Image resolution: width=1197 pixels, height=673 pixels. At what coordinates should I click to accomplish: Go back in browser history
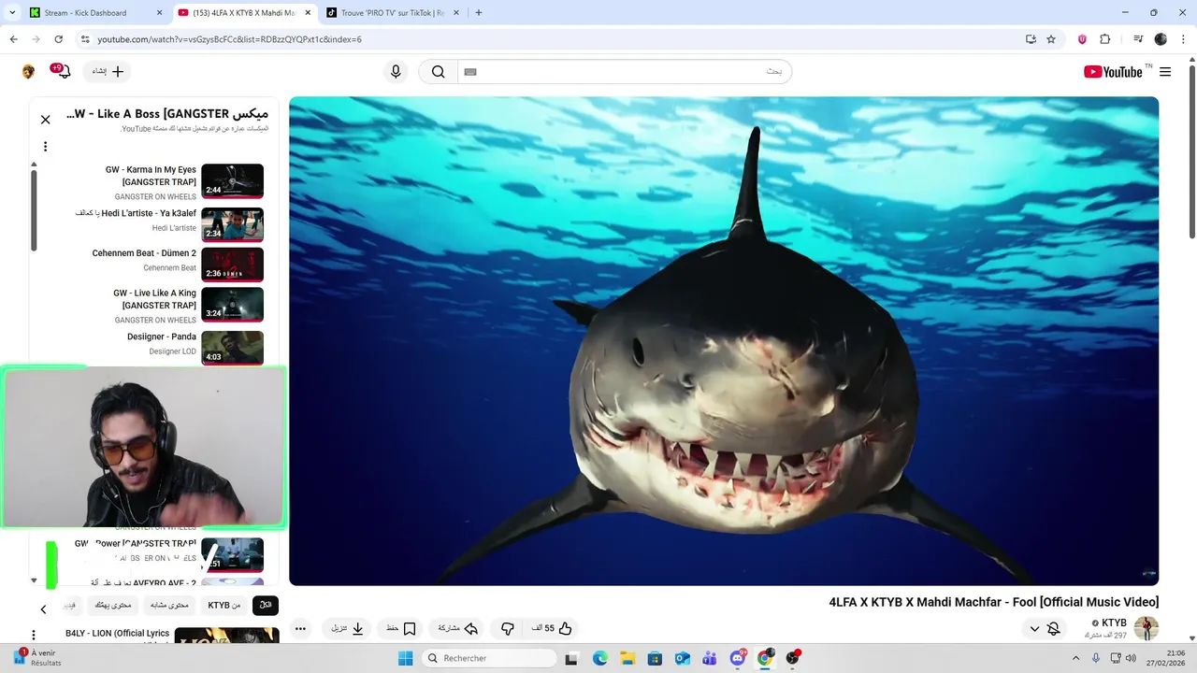pyautogui.click(x=13, y=39)
